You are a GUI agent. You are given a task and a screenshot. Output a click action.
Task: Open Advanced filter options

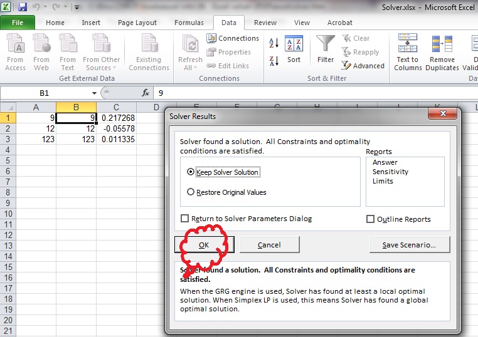[x=363, y=66]
